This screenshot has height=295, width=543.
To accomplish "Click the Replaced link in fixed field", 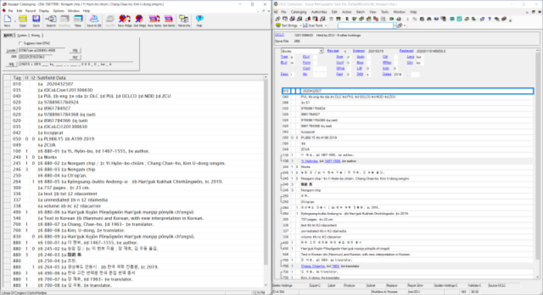I will [x=406, y=51].
